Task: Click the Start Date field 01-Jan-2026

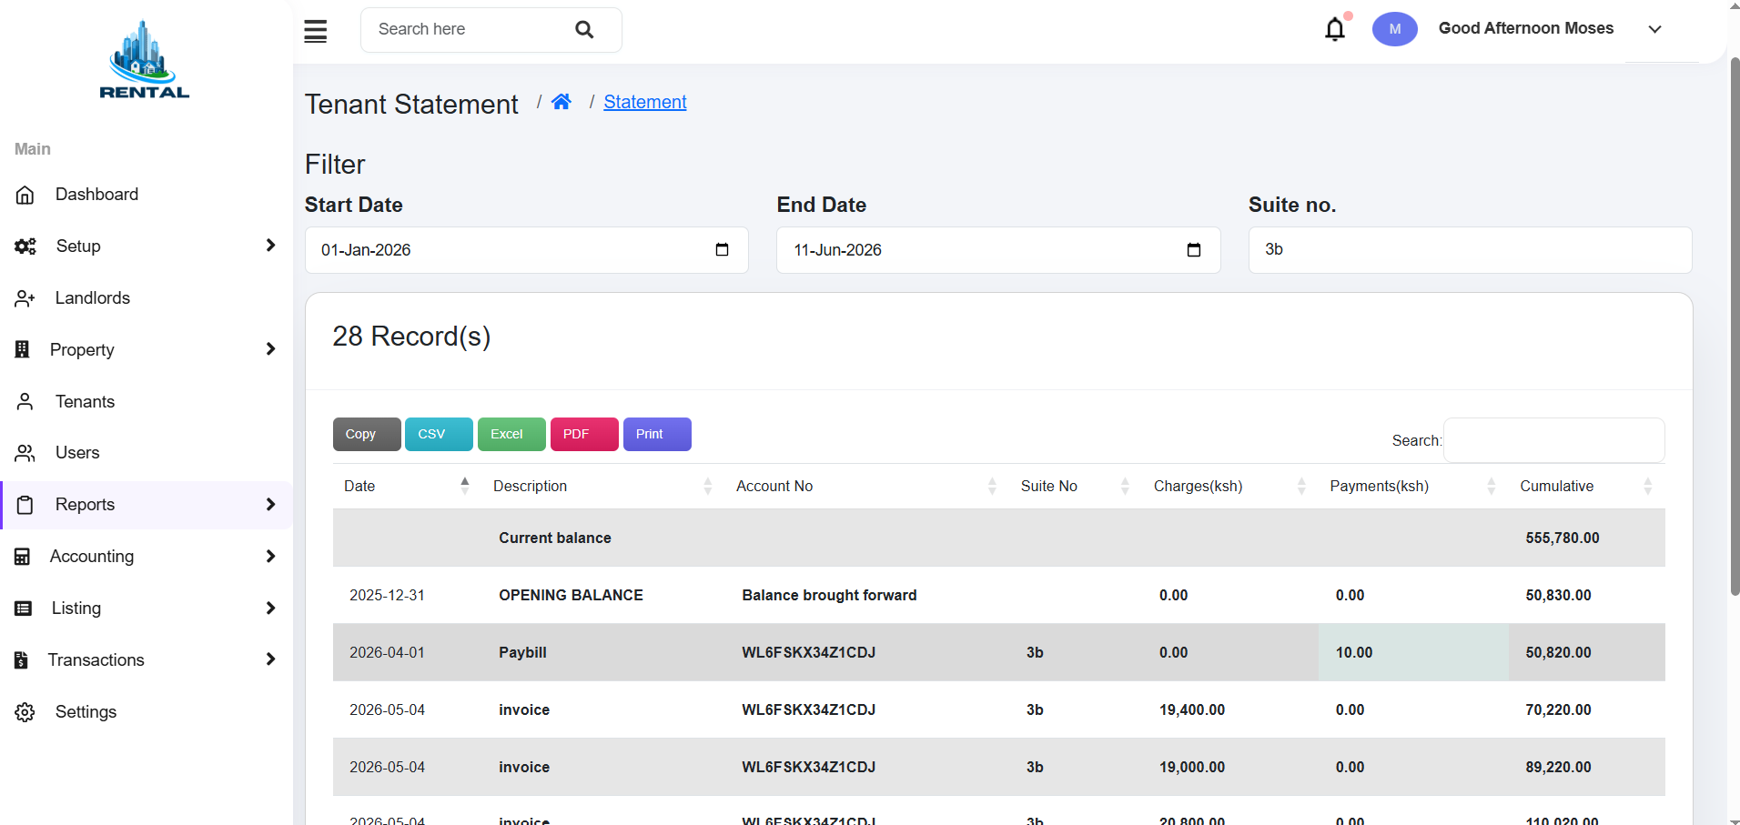Action: pos(527,250)
